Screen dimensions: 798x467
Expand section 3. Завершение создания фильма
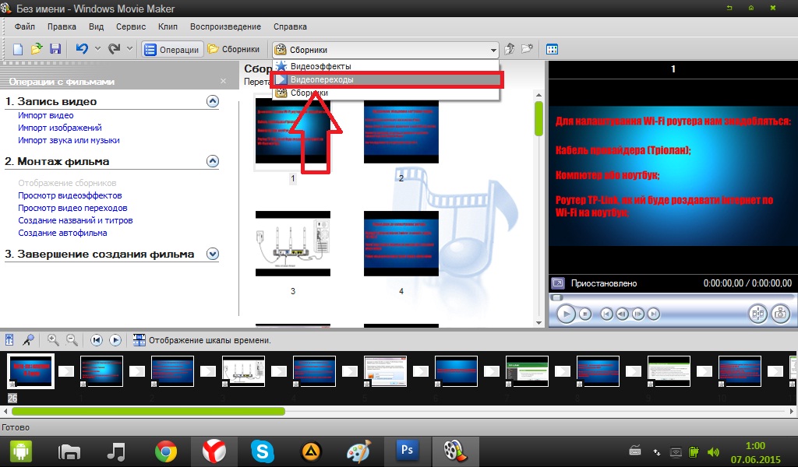point(213,254)
